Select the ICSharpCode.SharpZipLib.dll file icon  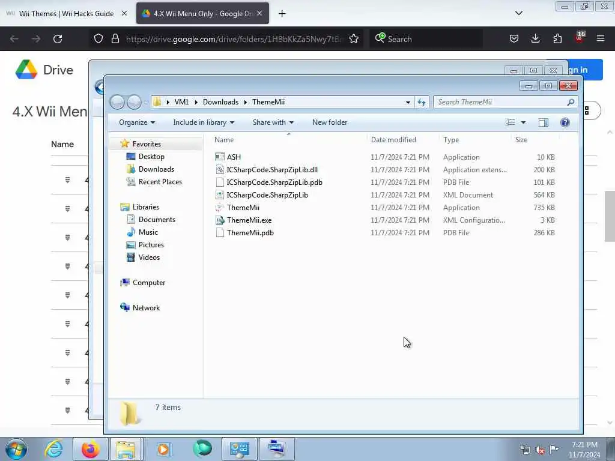(x=220, y=170)
